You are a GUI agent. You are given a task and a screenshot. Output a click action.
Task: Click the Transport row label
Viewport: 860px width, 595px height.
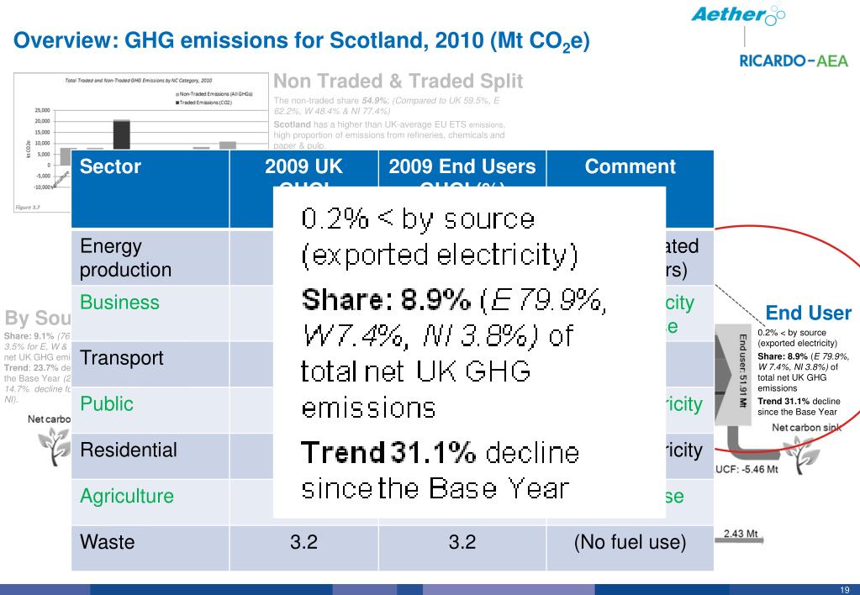122,358
